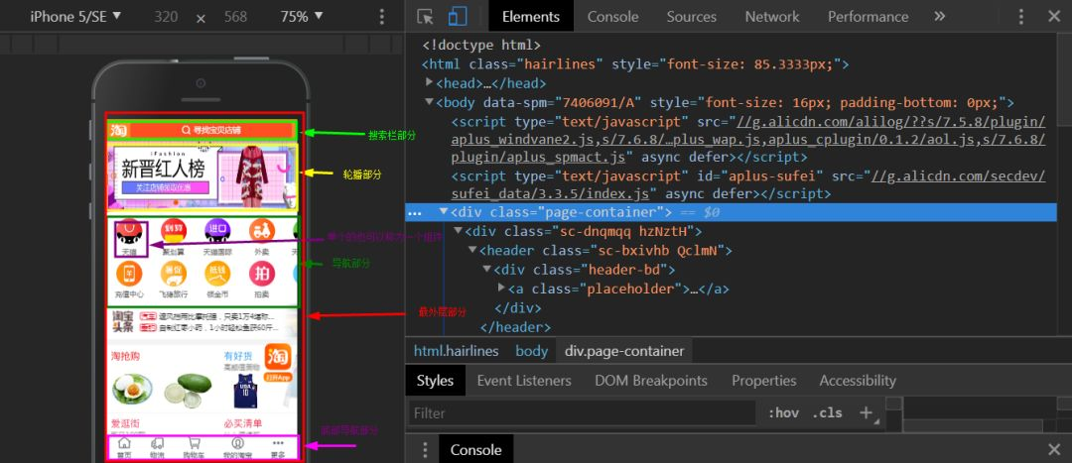Switch to the Network tab

(x=772, y=17)
